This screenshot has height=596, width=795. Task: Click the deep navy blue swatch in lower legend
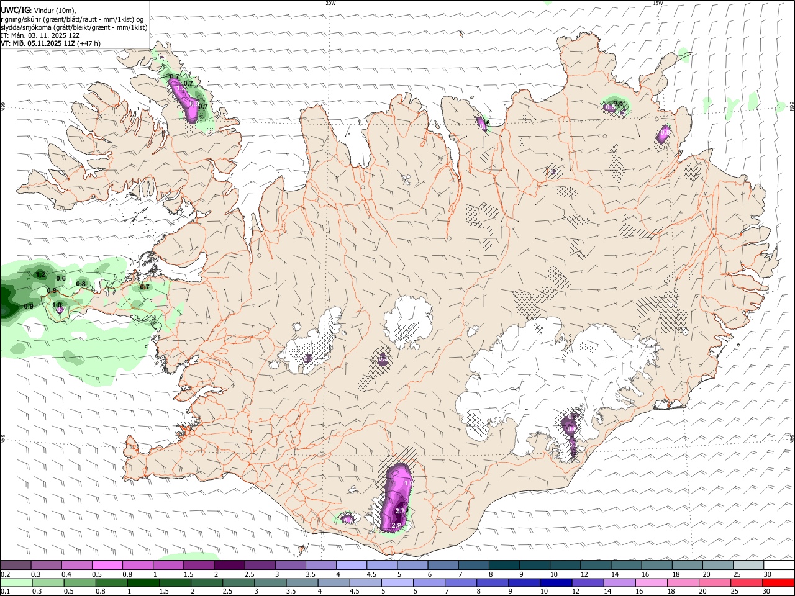(x=556, y=583)
